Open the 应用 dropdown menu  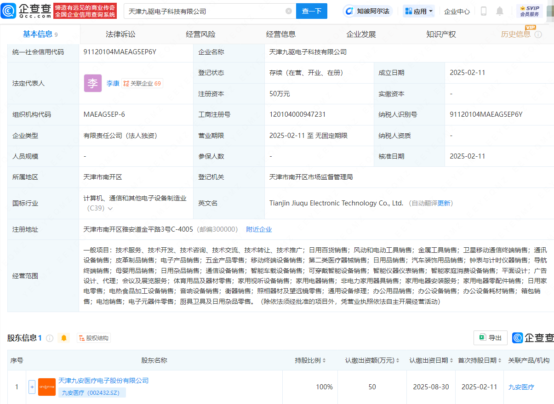pos(419,11)
